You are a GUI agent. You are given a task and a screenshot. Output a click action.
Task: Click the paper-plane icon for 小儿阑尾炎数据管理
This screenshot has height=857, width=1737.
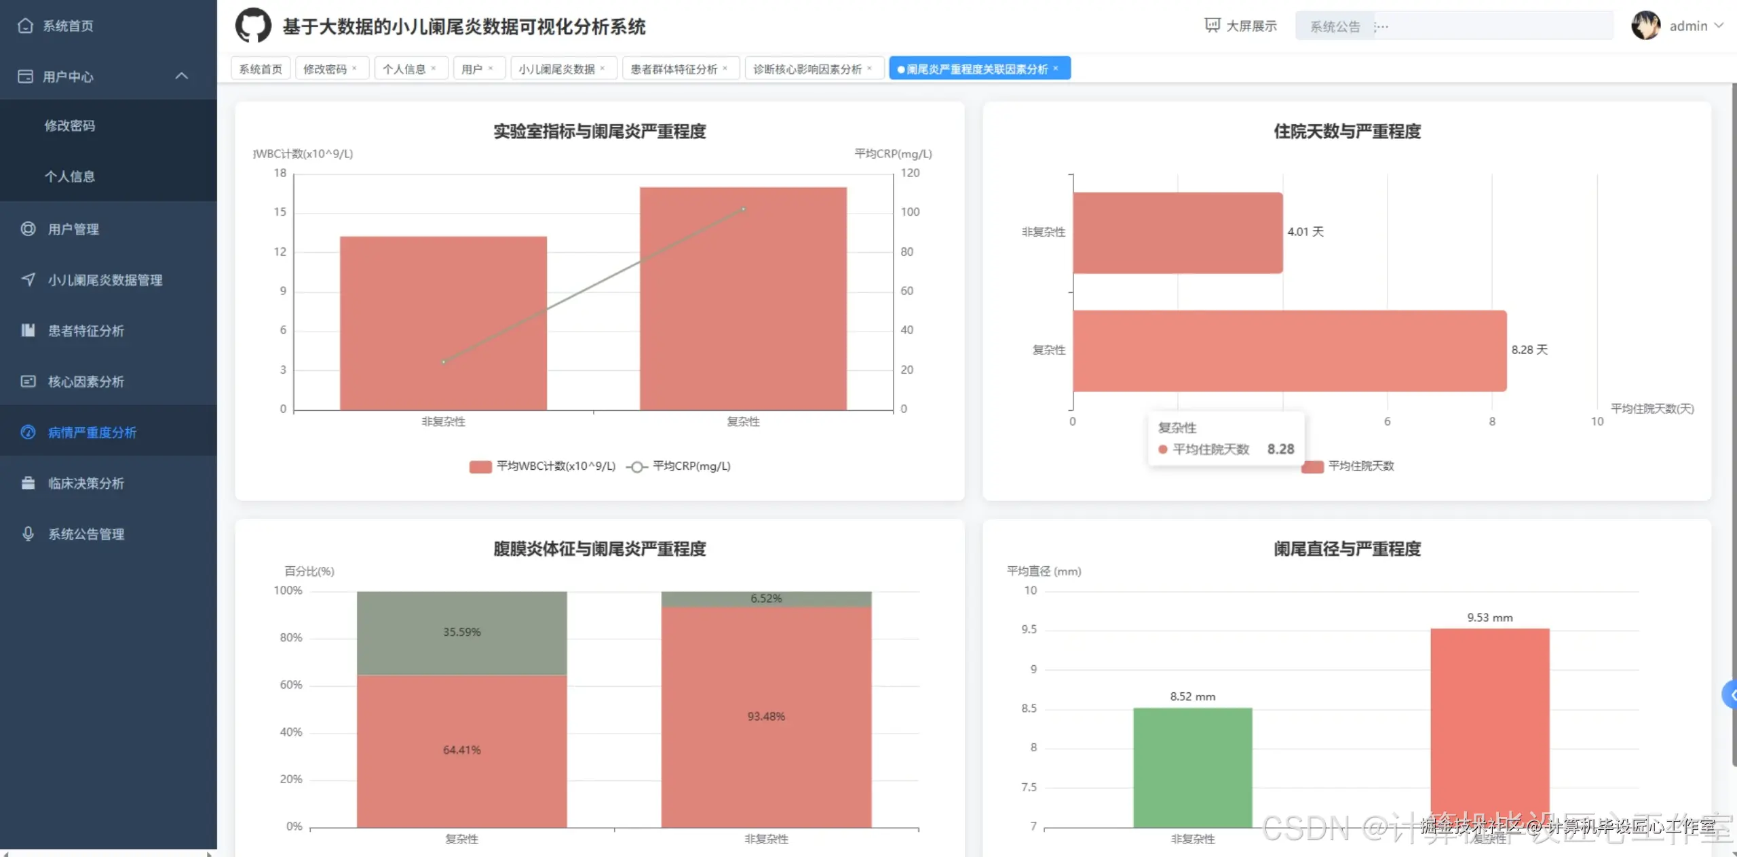tap(28, 279)
